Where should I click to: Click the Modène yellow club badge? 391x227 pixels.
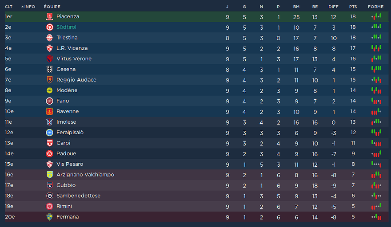tap(49, 90)
